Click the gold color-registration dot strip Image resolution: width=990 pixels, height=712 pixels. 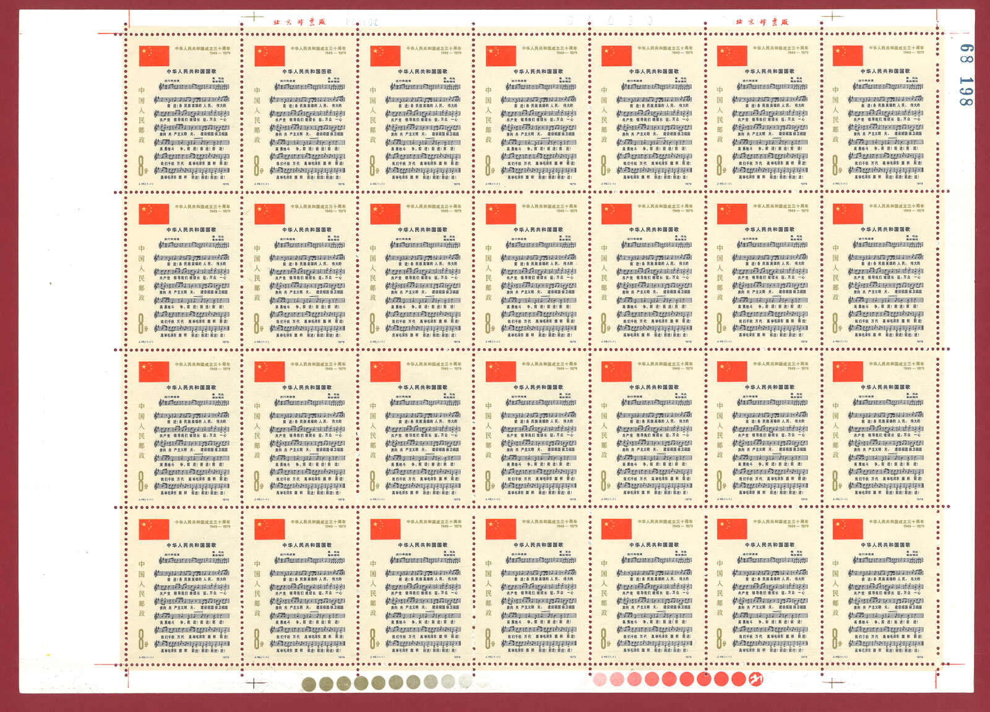tap(386, 682)
